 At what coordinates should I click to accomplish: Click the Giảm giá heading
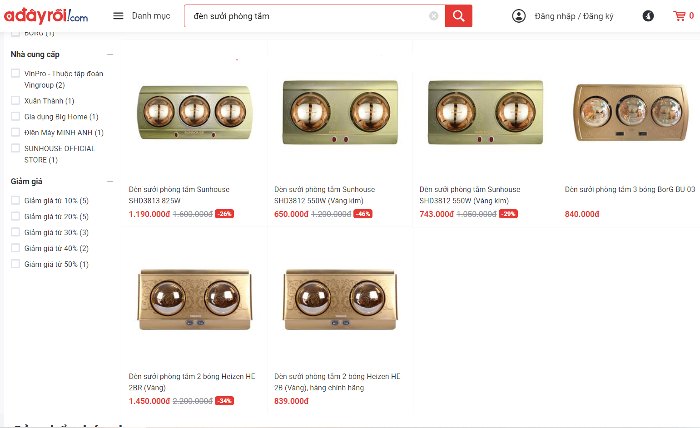(26, 182)
